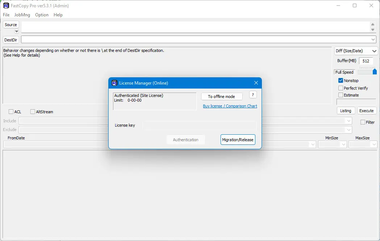380x241 pixels.
Task: Open the source history arrow below Source
Action: coord(16,31)
